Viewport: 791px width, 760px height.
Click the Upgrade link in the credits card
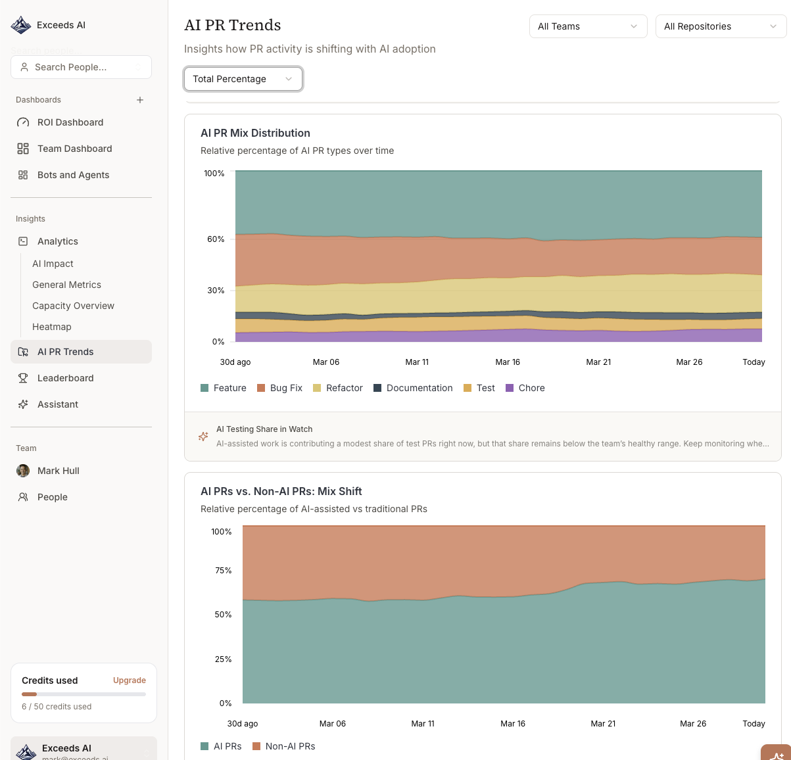130,680
